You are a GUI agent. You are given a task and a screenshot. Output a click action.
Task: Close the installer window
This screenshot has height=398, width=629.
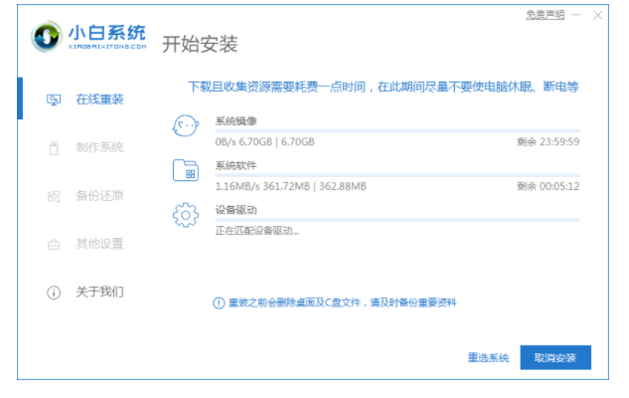click(598, 15)
